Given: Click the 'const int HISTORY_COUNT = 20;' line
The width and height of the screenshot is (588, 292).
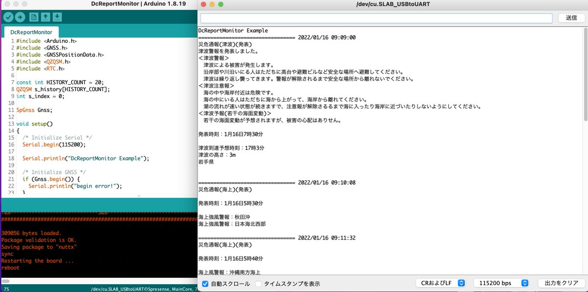Looking at the screenshot, I should (x=60, y=82).
